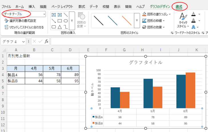Select the rectangle shape icon

[x=60, y=21]
